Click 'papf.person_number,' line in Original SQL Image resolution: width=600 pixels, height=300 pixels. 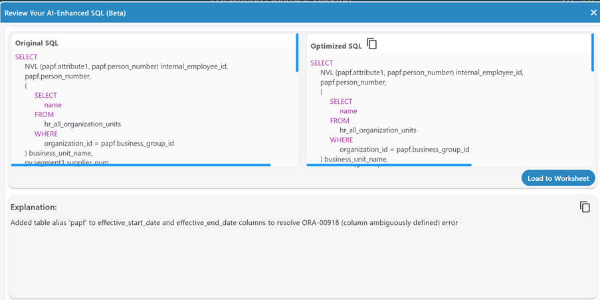[58, 76]
